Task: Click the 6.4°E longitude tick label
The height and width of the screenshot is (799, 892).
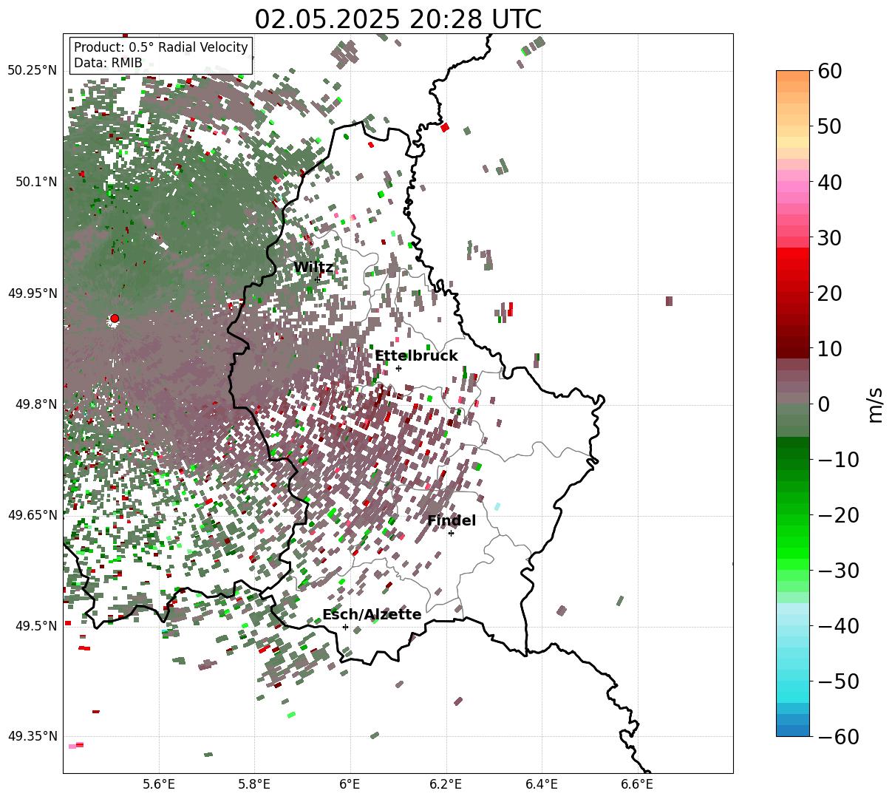Action: click(x=542, y=784)
